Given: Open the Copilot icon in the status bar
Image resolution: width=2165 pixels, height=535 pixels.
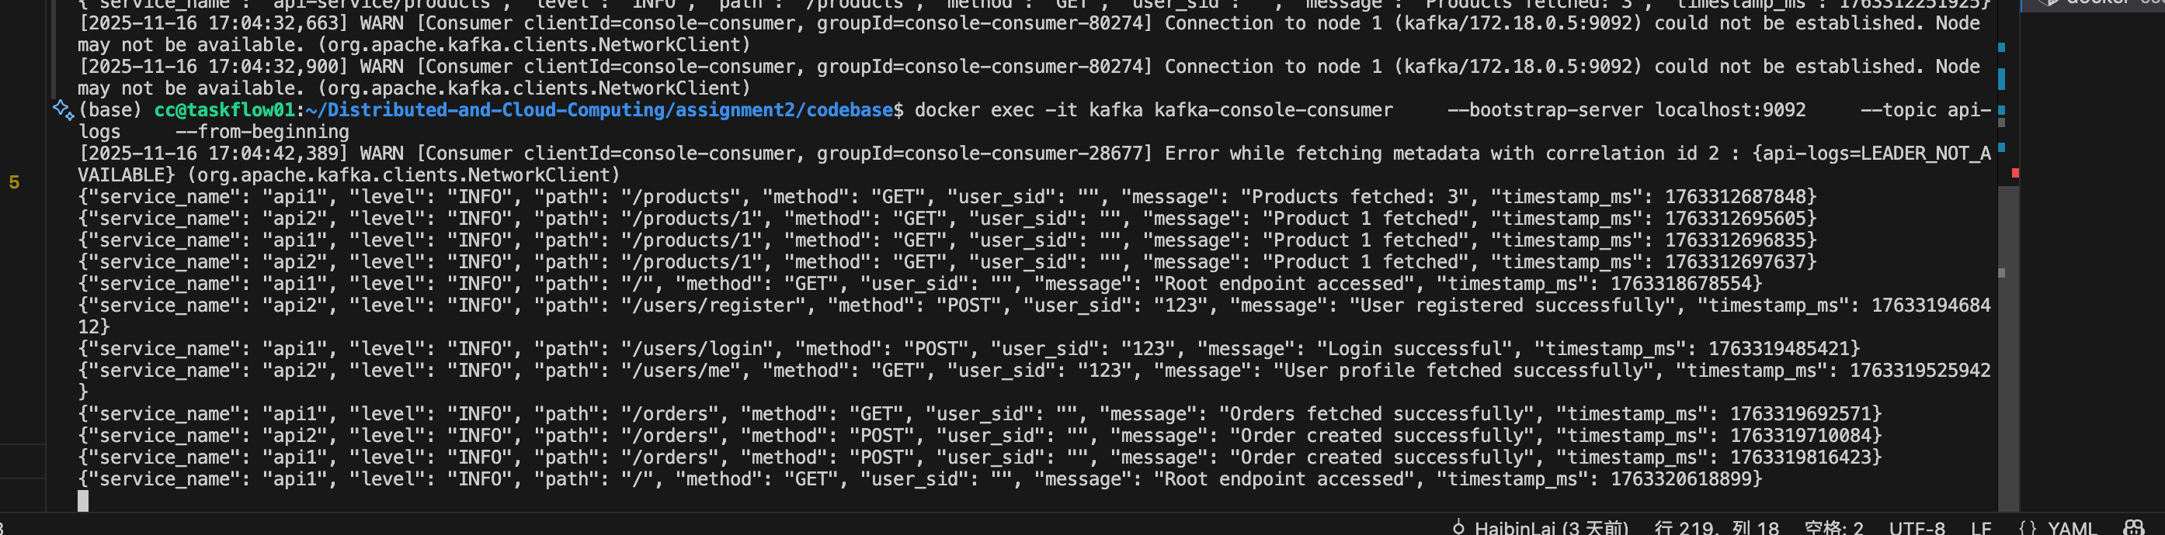Looking at the screenshot, I should click(x=2132, y=527).
